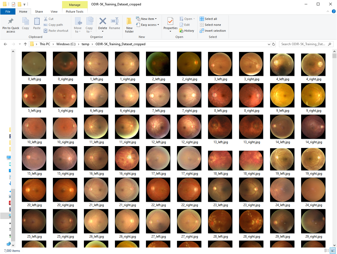Click the Manage contextual tab header
Viewport: 337px width, 254px height.
[75, 5]
